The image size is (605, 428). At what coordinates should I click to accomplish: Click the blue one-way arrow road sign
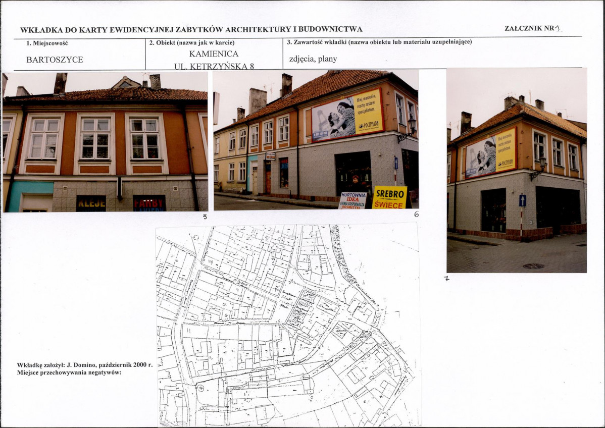[x=522, y=200]
